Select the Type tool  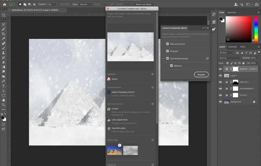click(x=4, y=86)
